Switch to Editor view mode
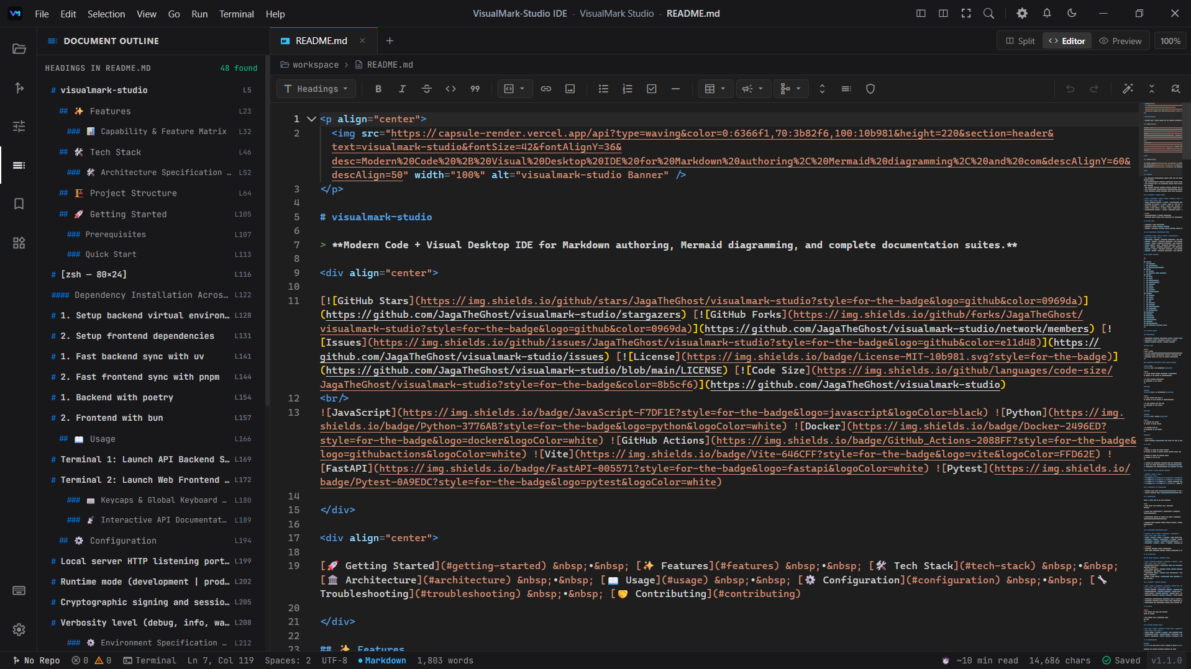The image size is (1191, 669). (x=1067, y=41)
